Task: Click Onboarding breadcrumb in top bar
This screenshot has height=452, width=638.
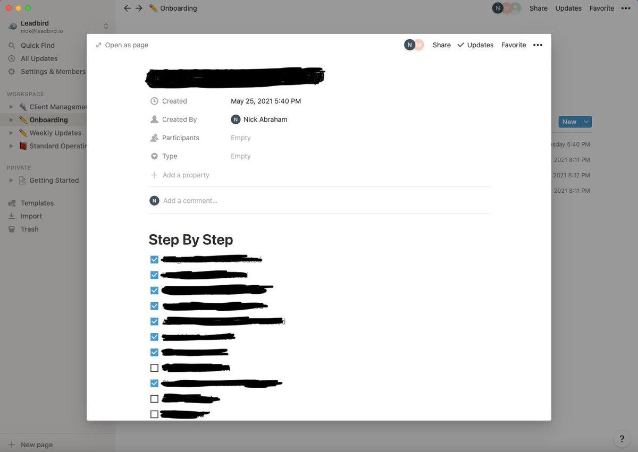Action: [x=173, y=8]
